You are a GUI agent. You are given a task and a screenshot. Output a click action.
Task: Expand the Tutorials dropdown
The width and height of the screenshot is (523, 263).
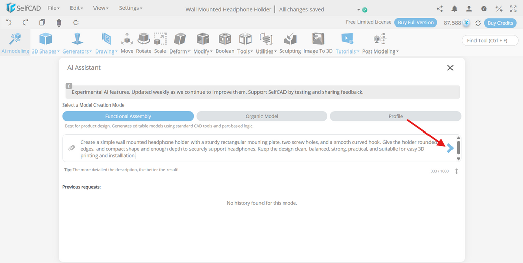347,43
